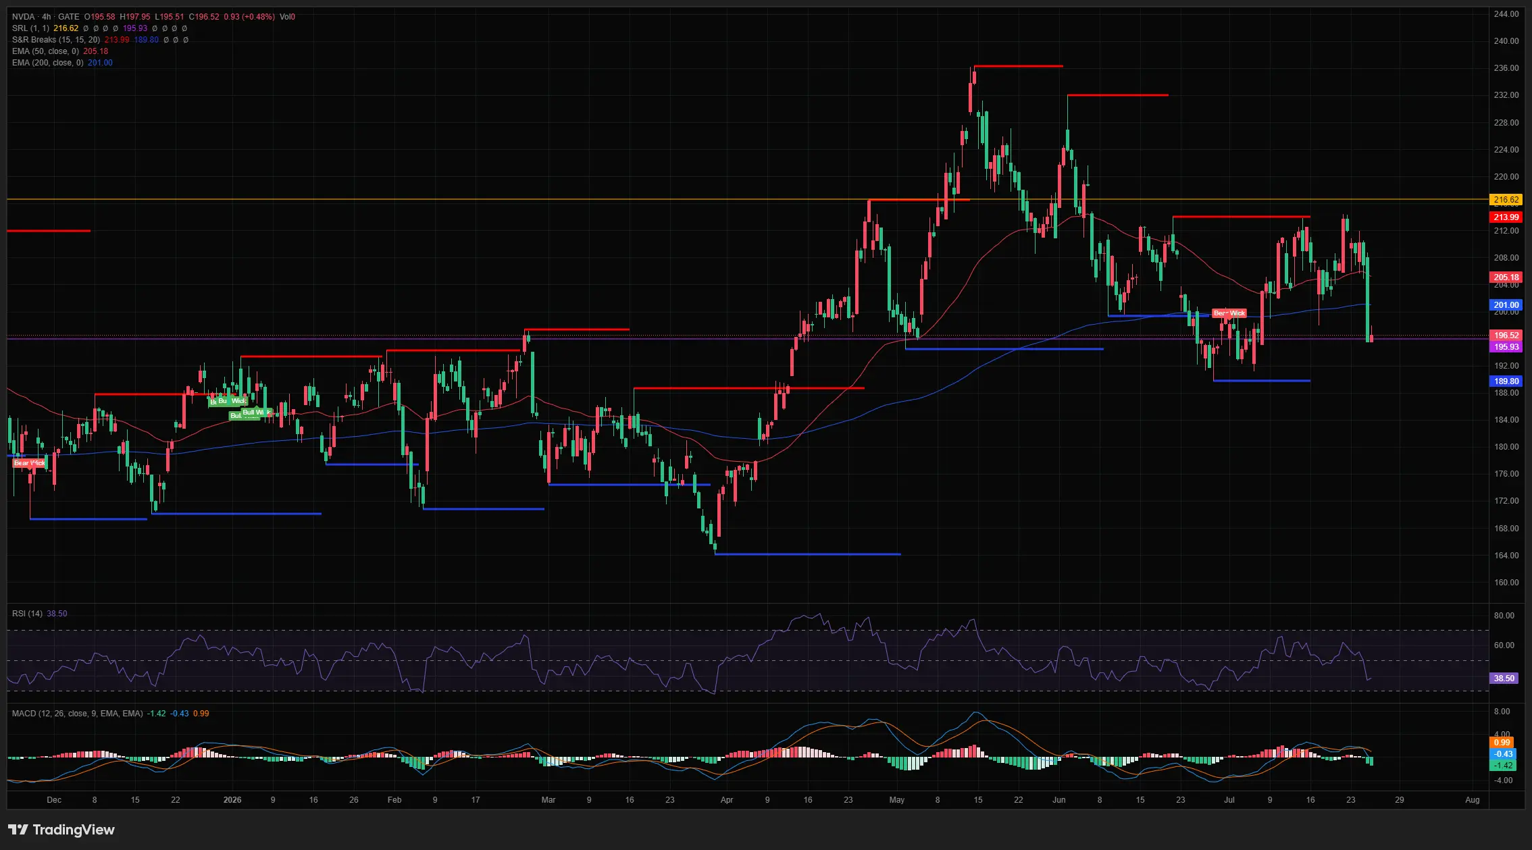Click the Jun label on time axis
This screenshot has height=850, width=1532.
1059,800
